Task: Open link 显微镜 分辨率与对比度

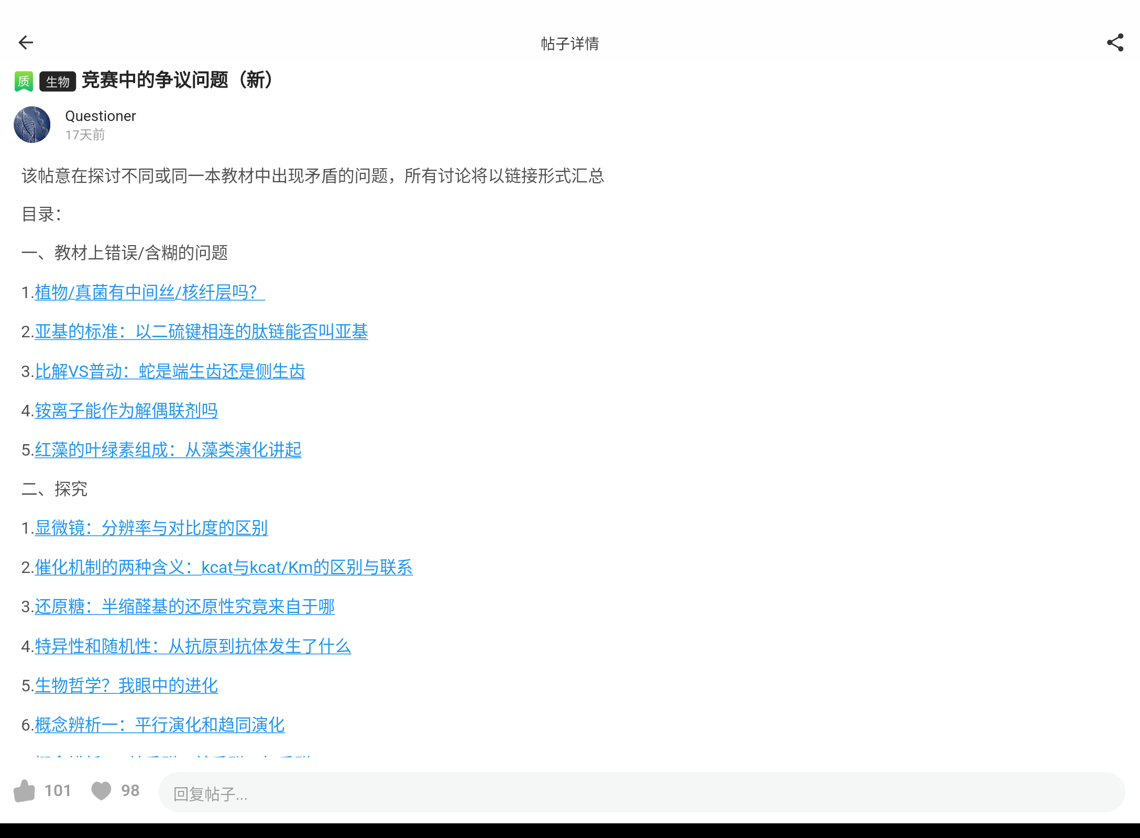Action: click(151, 528)
